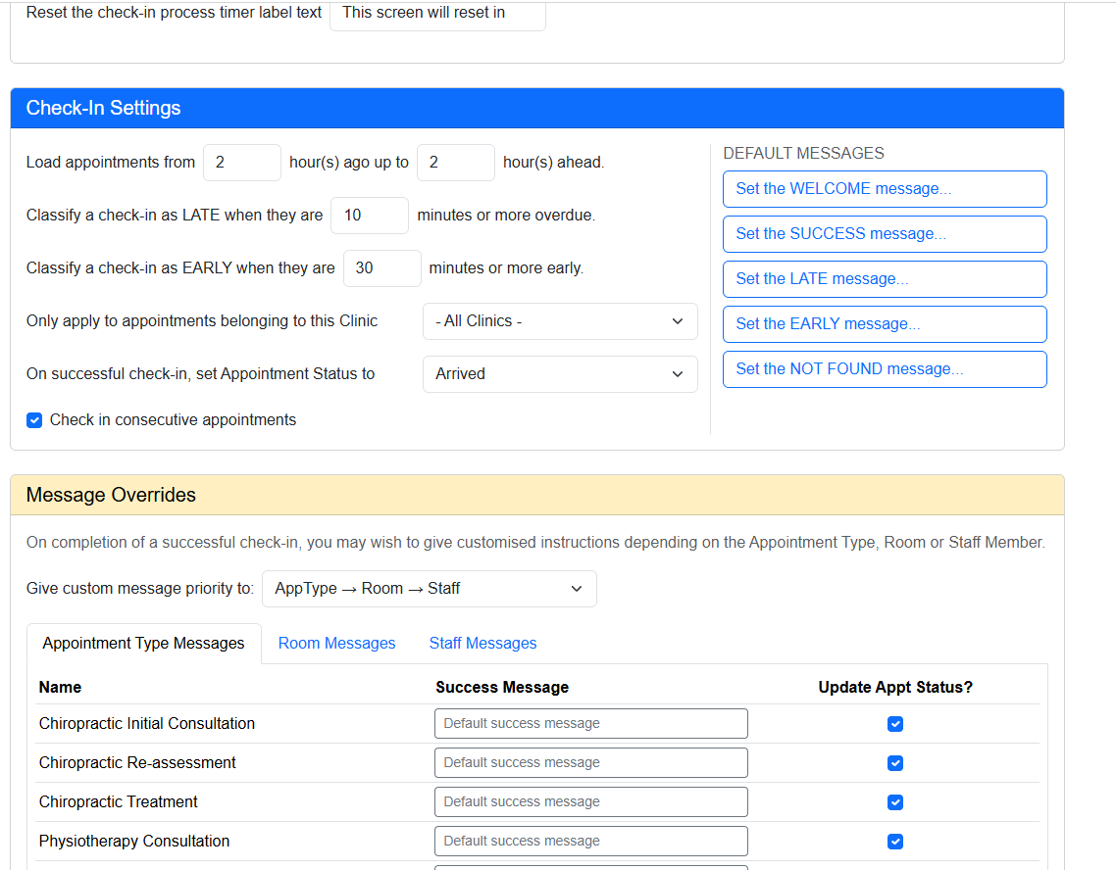
Task: Click Set the LATE message button
Action: pyautogui.click(x=885, y=279)
